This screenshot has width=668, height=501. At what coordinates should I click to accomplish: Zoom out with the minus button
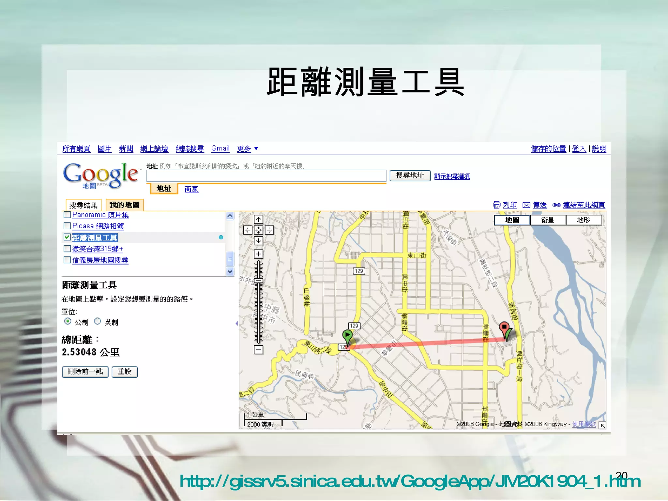click(258, 350)
